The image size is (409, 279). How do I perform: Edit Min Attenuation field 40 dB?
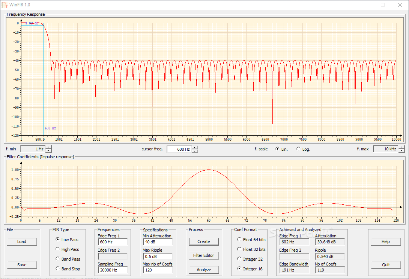click(x=158, y=242)
